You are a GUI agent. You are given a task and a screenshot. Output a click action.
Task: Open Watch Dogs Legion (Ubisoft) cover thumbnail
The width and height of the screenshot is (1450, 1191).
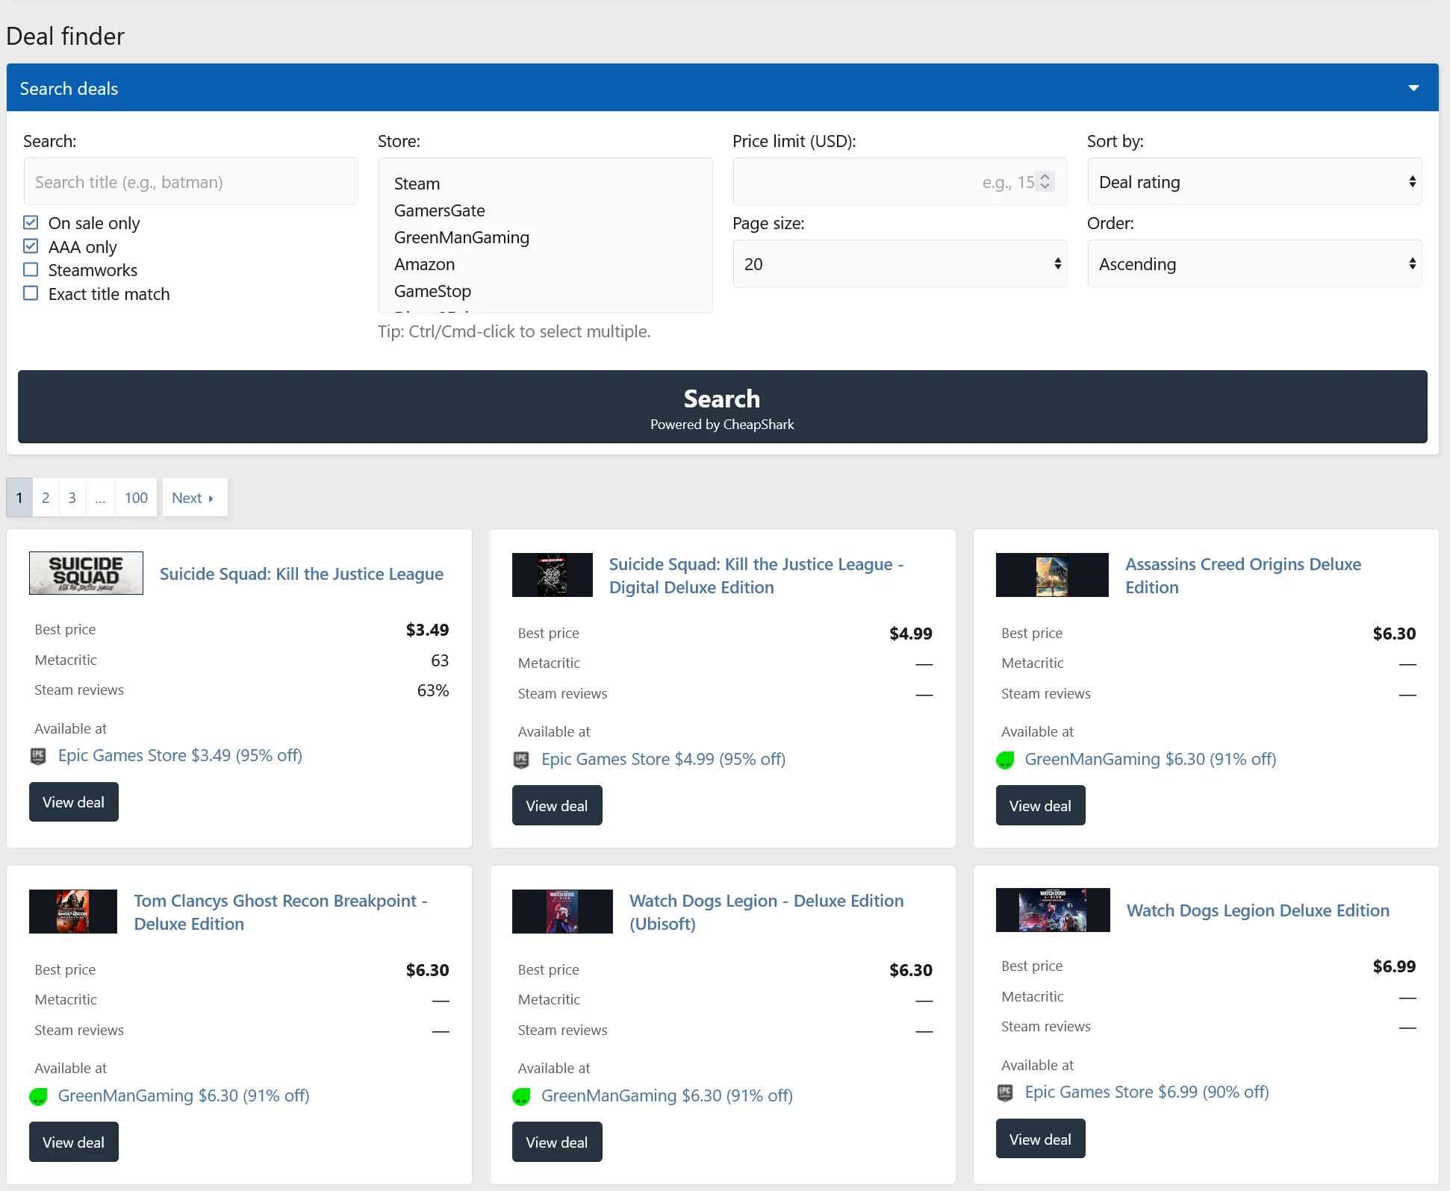562,911
